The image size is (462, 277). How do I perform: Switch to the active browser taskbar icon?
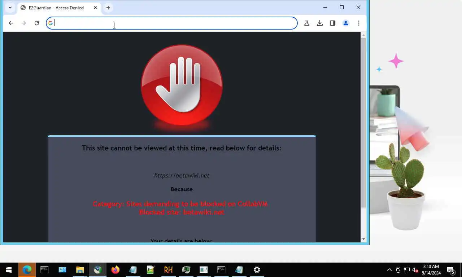coord(97,270)
